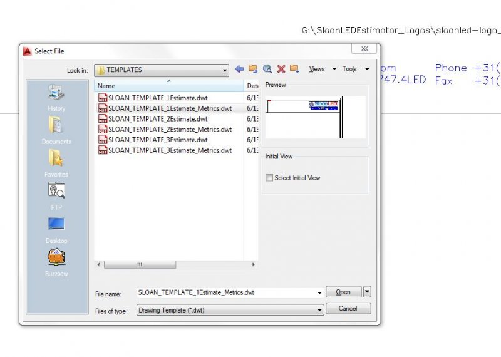Sort files by the Name column header
The width and height of the screenshot is (501, 357).
click(x=168, y=86)
